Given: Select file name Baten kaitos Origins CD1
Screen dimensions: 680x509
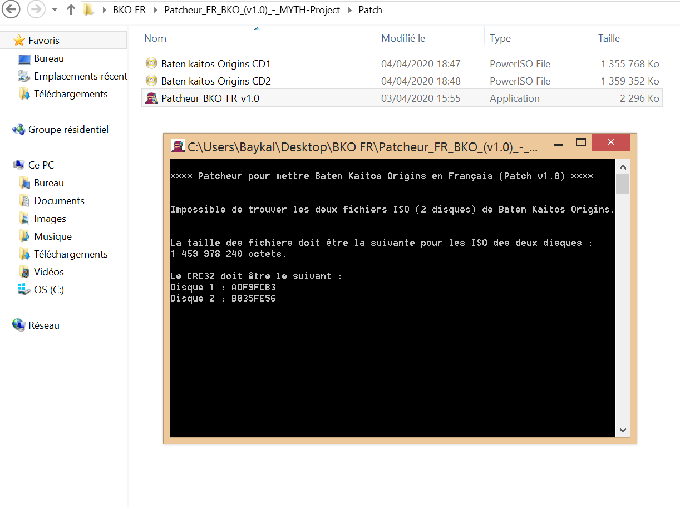Looking at the screenshot, I should tap(216, 64).
